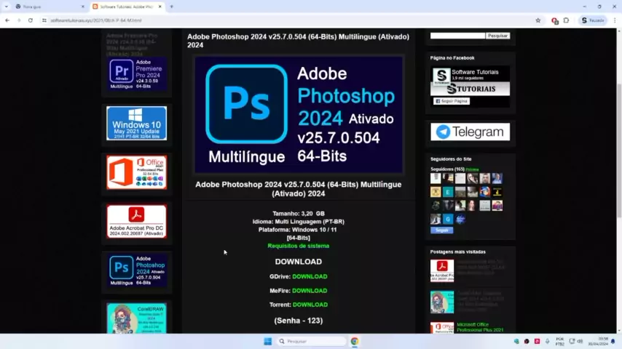622x349 pixels.
Task: Open a new tab with plus button
Action: click(171, 7)
